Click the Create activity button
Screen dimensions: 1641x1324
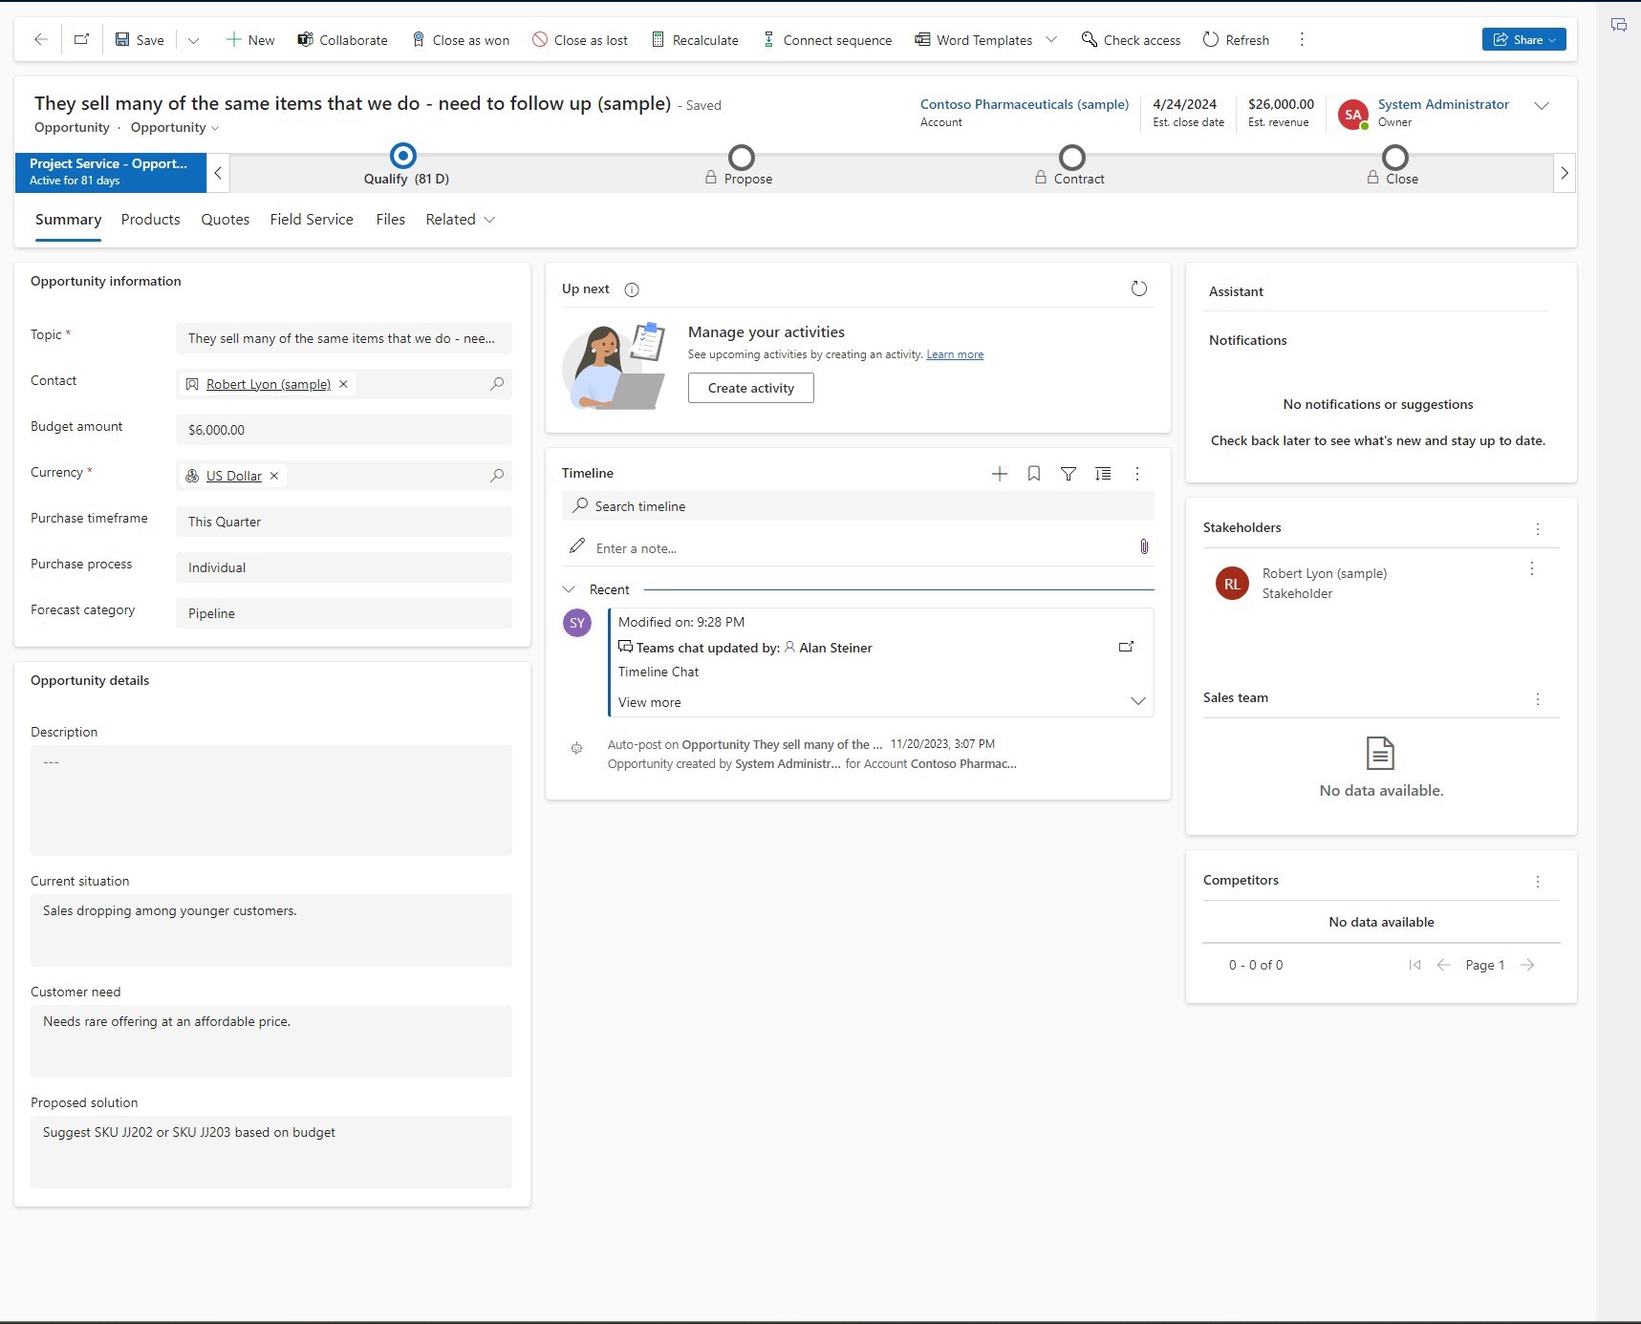coord(750,388)
